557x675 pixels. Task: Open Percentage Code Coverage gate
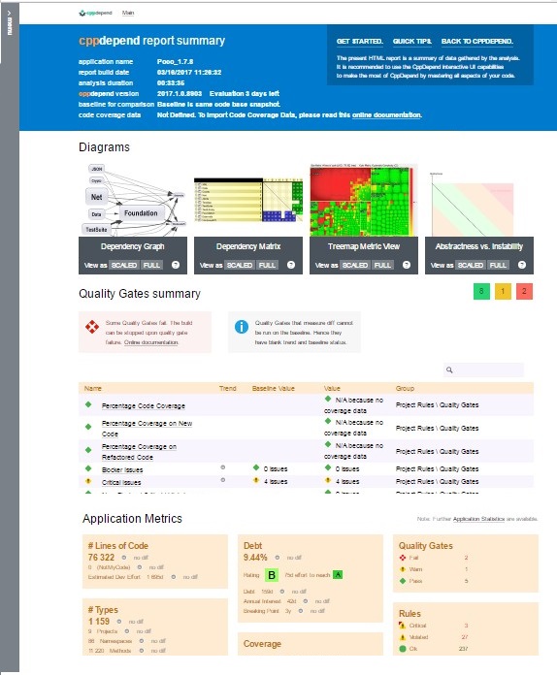coord(144,406)
